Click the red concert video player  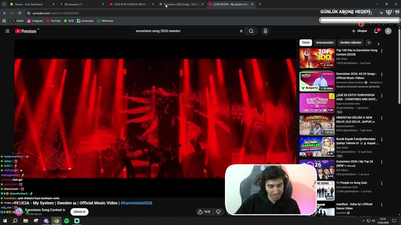pyautogui.click(x=155, y=119)
